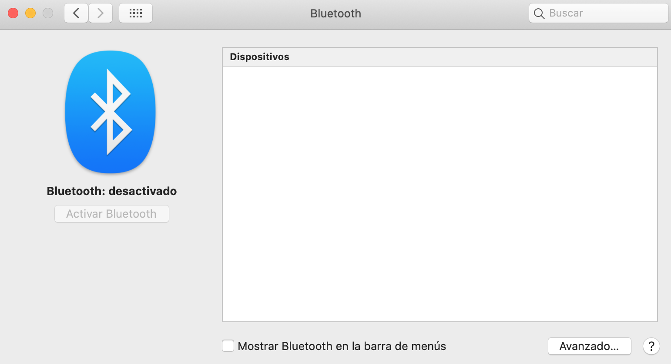Viewport: 671px width, 364px height.
Task: Click the Bluetooth window title
Action: 335,13
